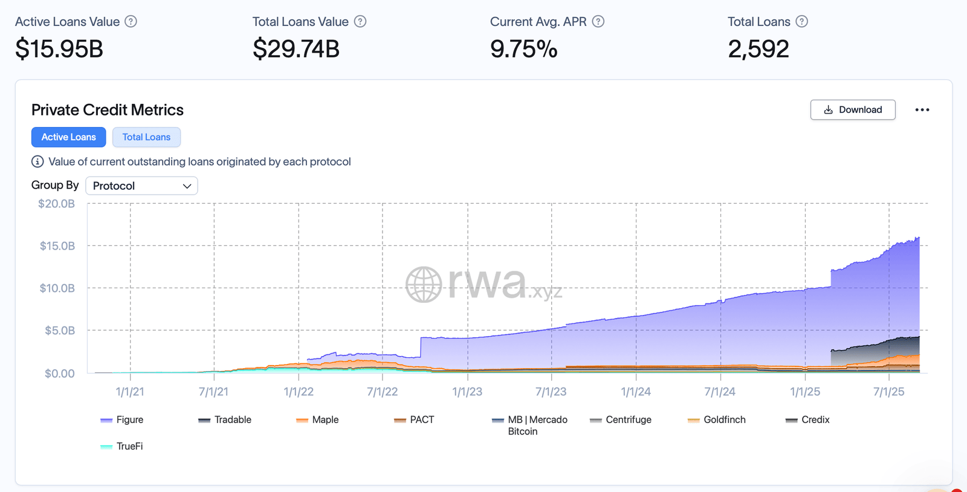Open the Current Avg. APR help icon
967x492 pixels.
(x=597, y=21)
